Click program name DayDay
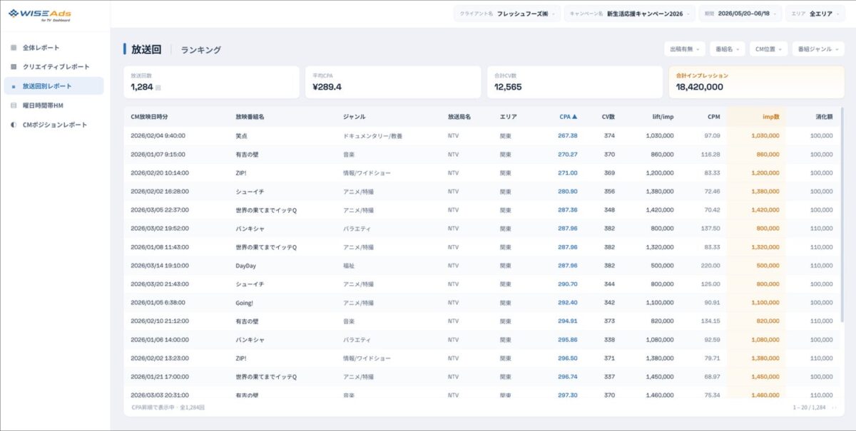 pos(245,265)
